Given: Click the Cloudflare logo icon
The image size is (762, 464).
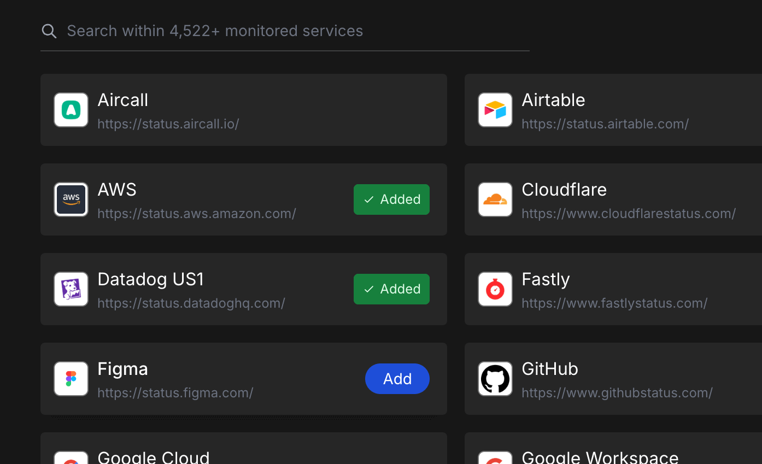Looking at the screenshot, I should 495,199.
